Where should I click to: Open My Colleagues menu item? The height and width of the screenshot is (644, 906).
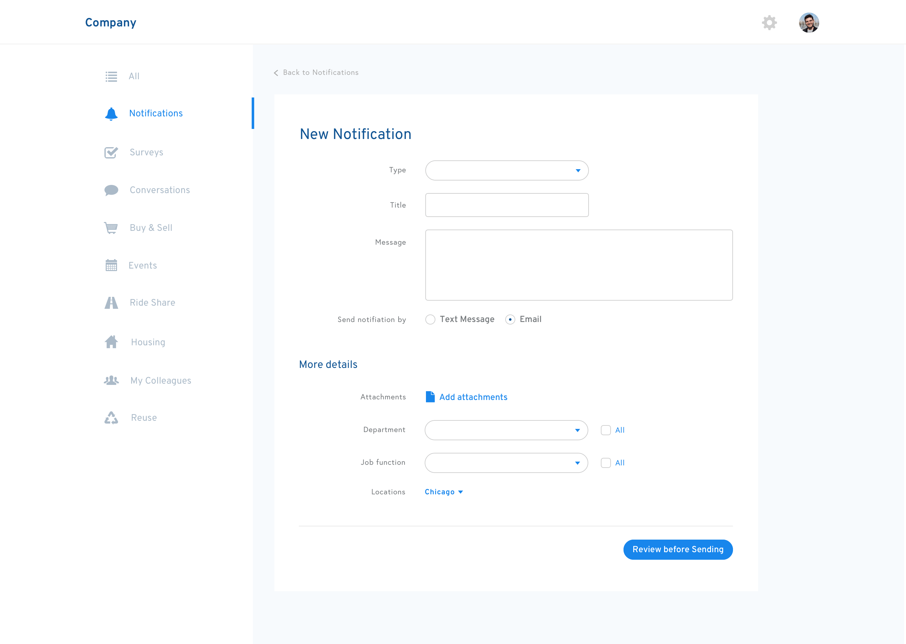(x=161, y=381)
